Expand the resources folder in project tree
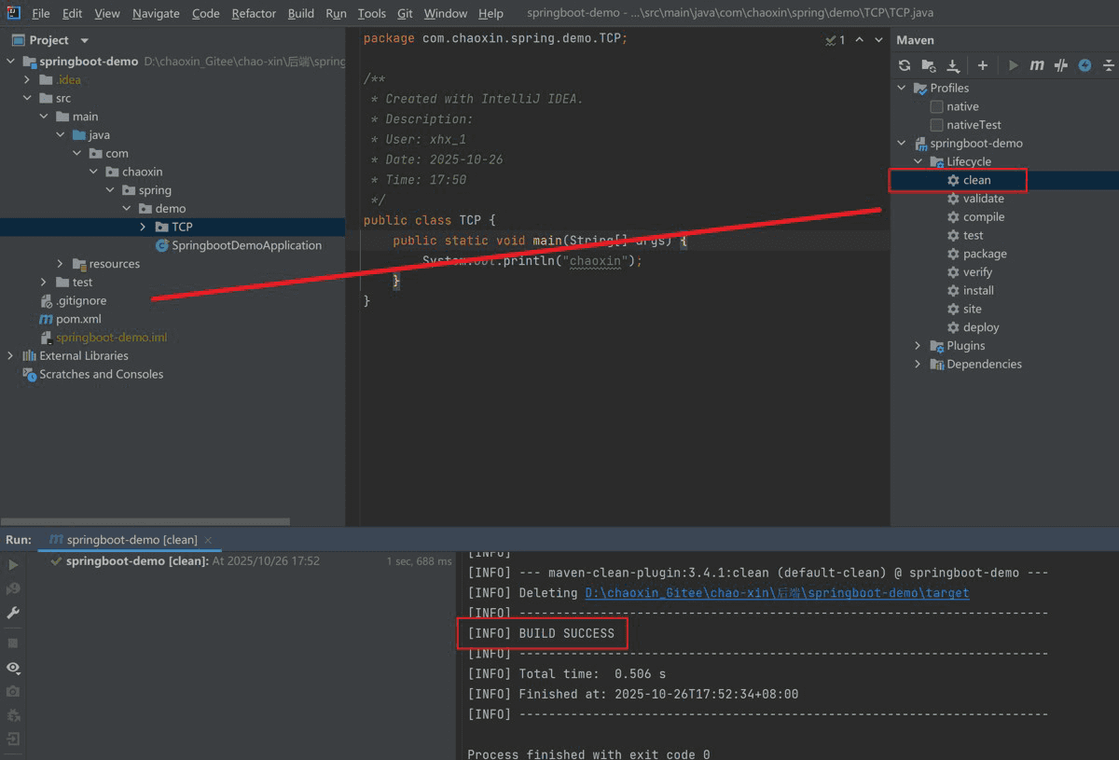This screenshot has height=760, width=1119. 61,264
